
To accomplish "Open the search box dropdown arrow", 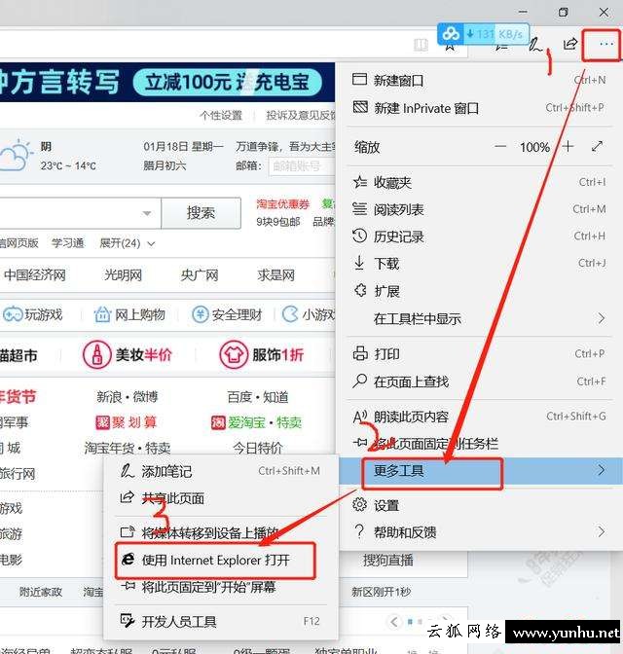I will 146,213.
